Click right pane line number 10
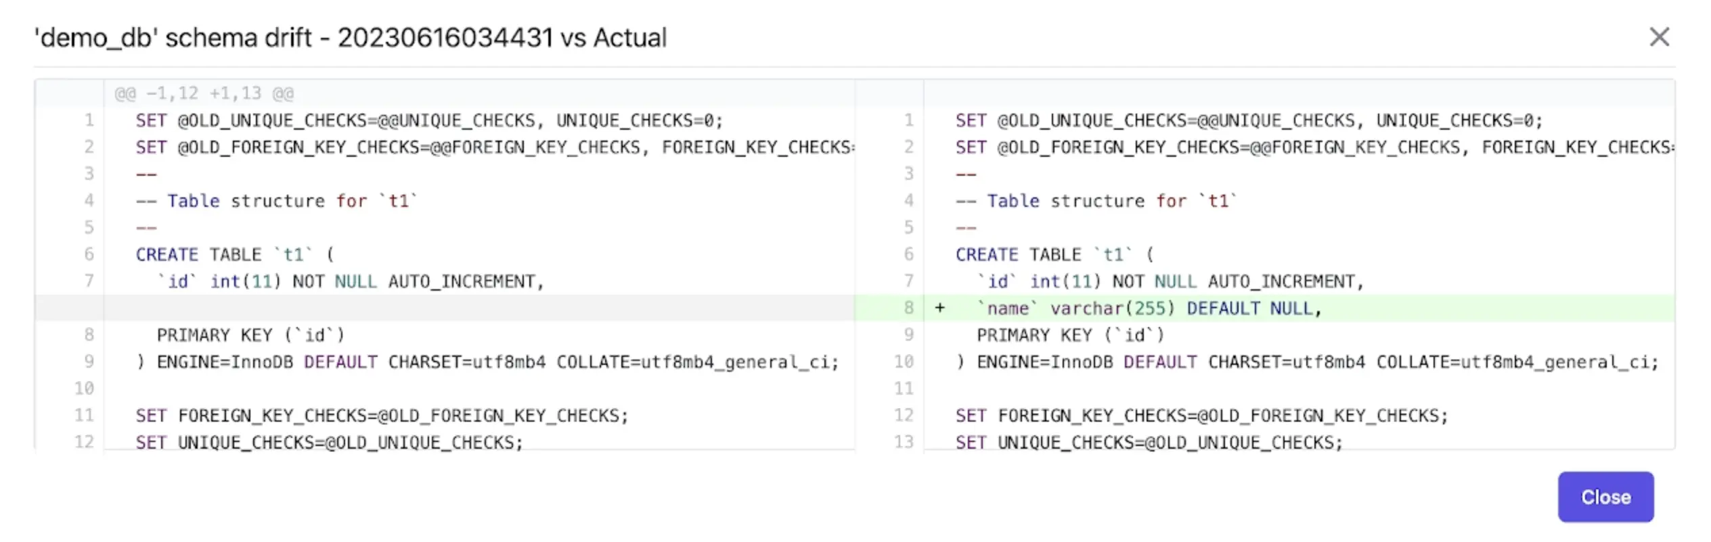 point(904,362)
